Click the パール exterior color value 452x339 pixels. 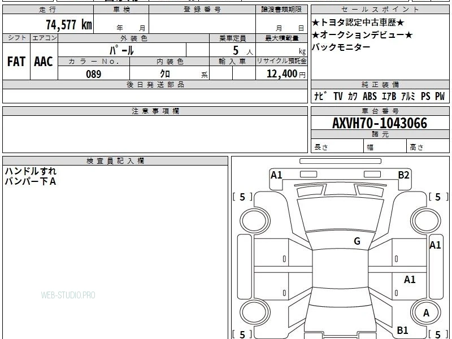click(121, 50)
